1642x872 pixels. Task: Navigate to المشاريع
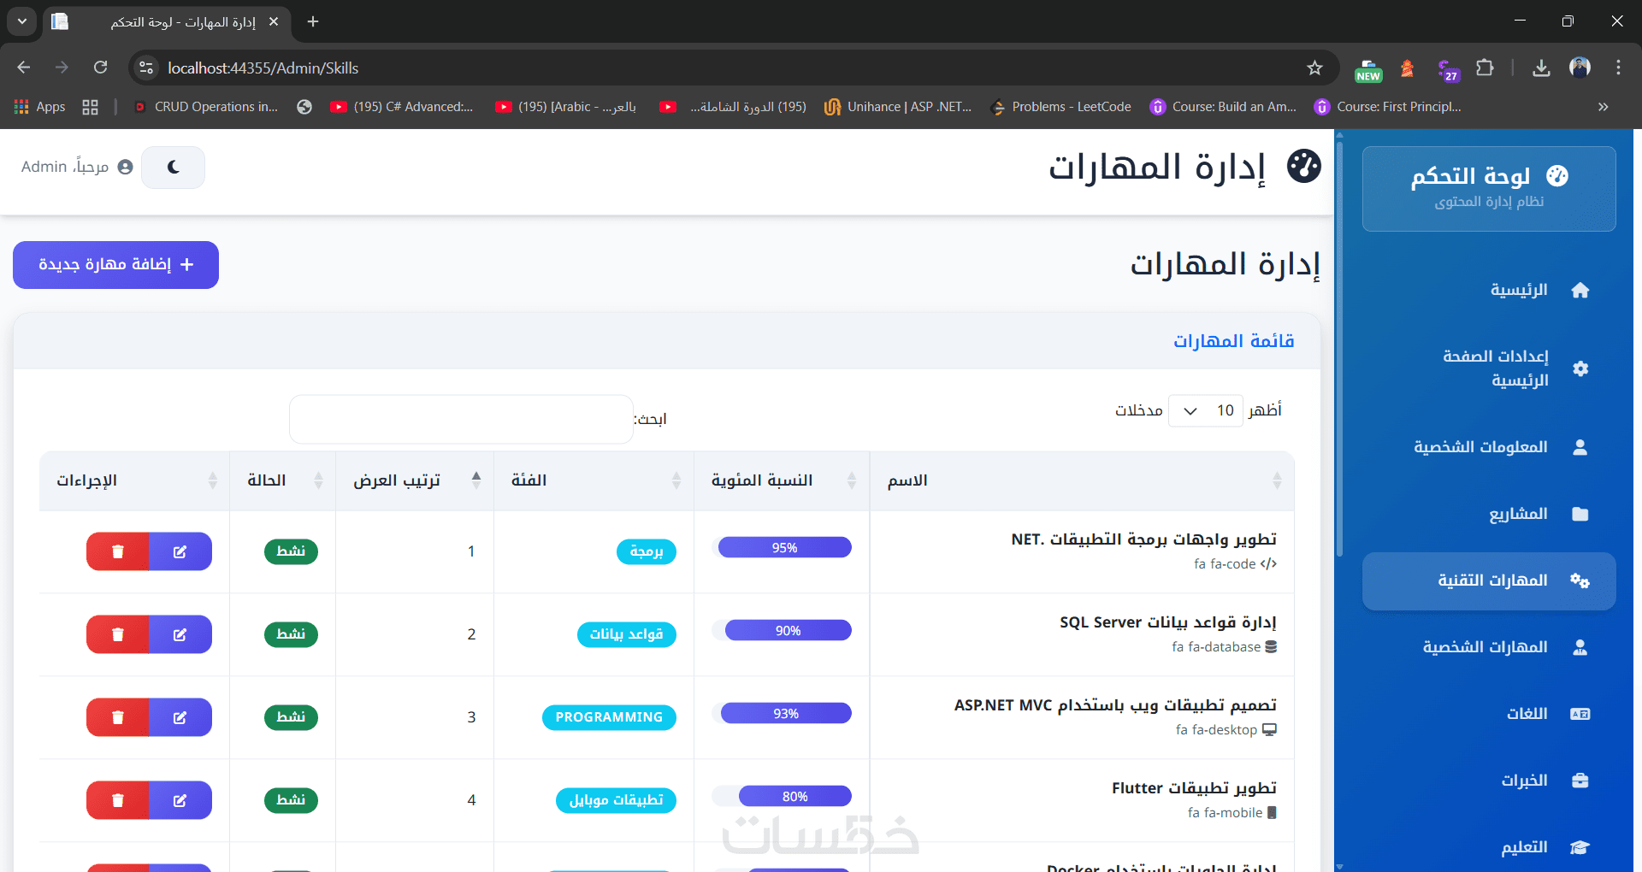pyautogui.click(x=1490, y=514)
